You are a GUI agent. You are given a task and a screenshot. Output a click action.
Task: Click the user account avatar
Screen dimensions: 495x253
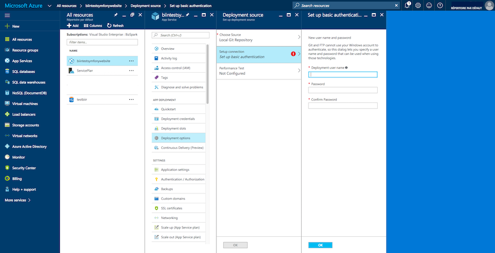pos(489,5)
